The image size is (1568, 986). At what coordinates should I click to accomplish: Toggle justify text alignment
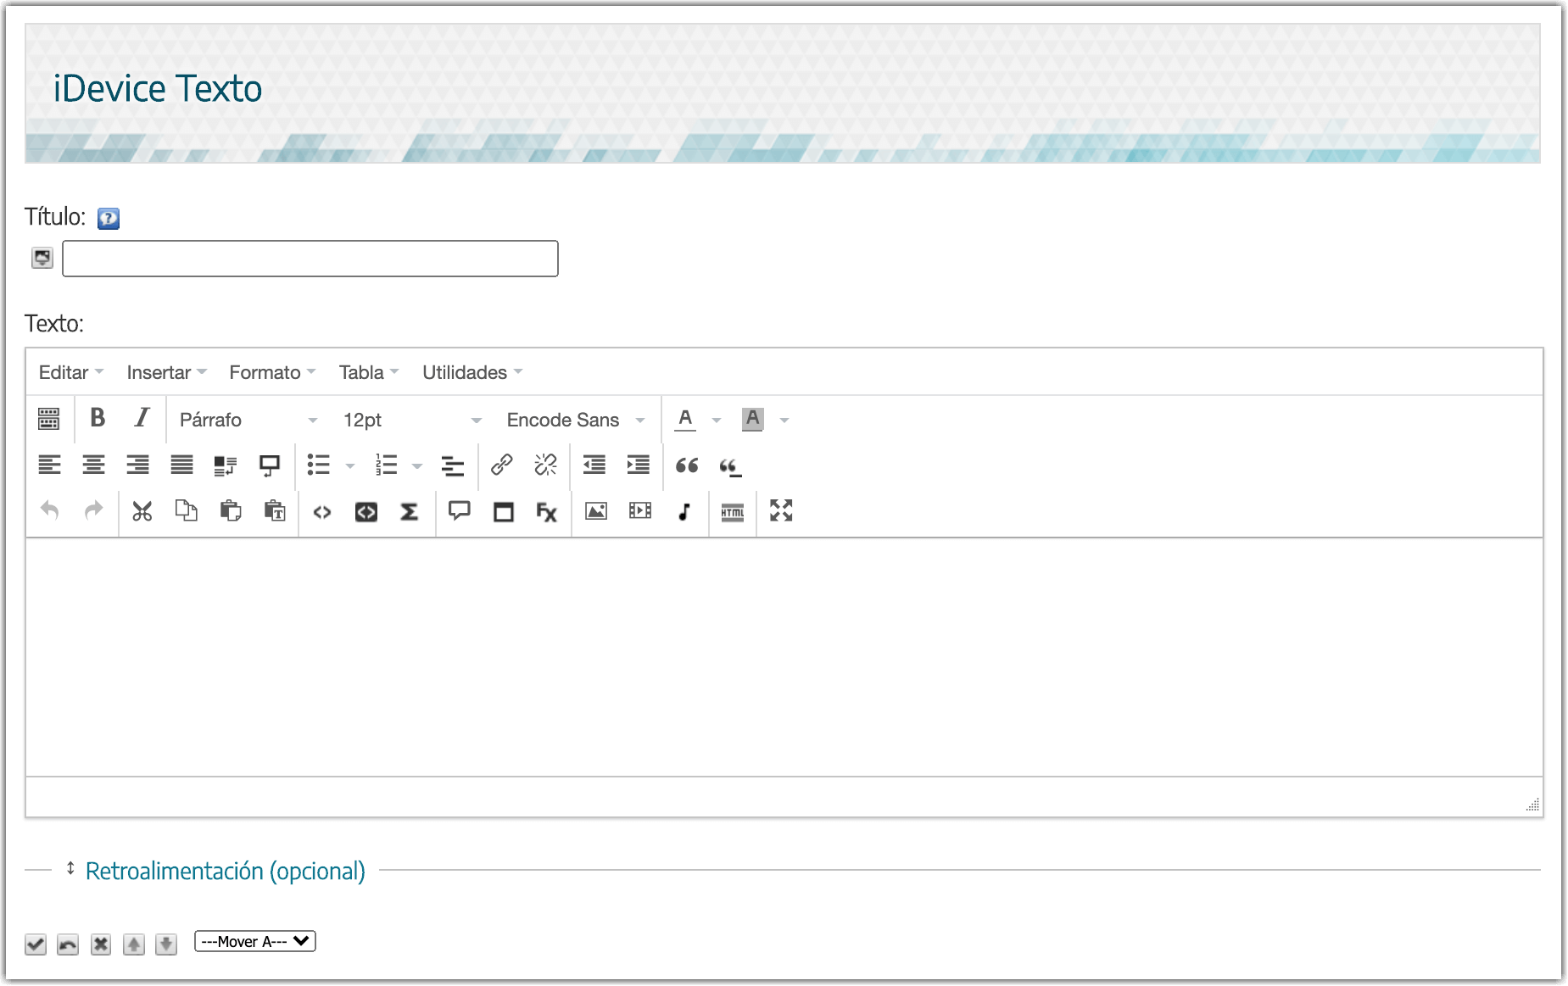click(181, 465)
